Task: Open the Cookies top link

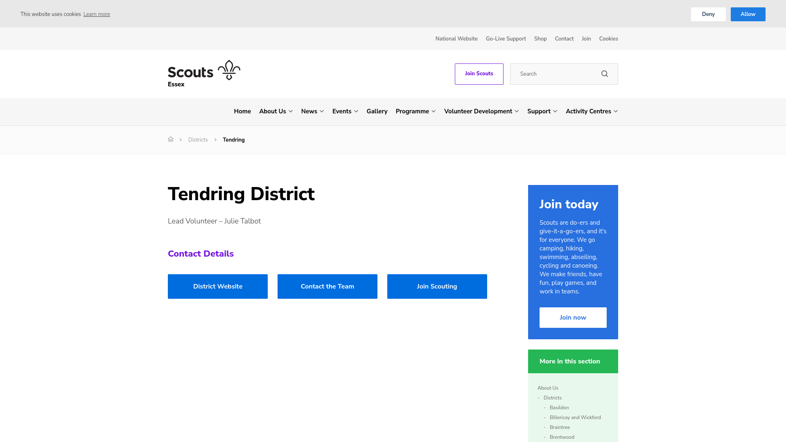Action: pyautogui.click(x=609, y=39)
